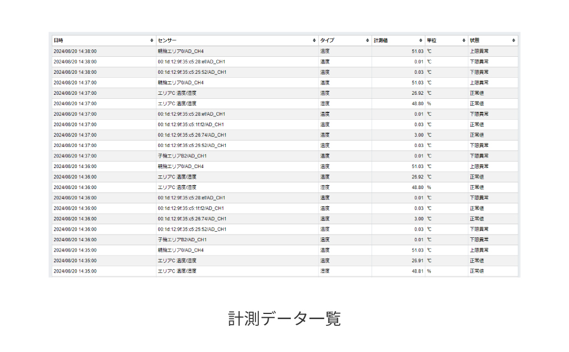Select sensor 子機エリアB2/AD_CH1 in the 14:37:00 row
569x352 pixels.
(x=182, y=156)
